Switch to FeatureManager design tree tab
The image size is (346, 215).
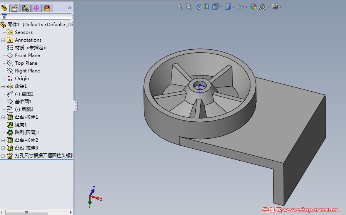(4, 8)
